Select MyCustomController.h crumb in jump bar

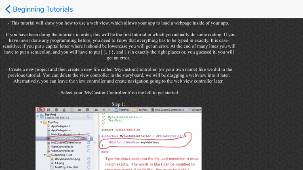[168, 110]
